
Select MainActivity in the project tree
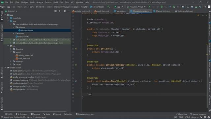(23, 37)
